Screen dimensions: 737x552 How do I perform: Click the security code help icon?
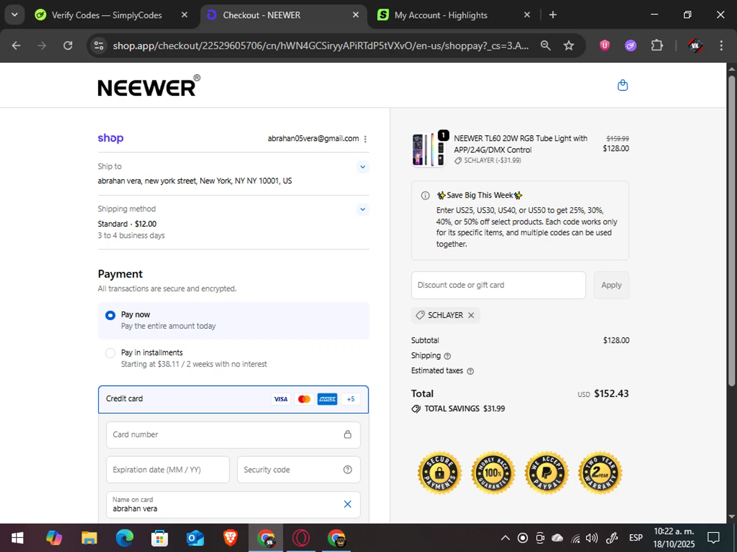click(347, 470)
